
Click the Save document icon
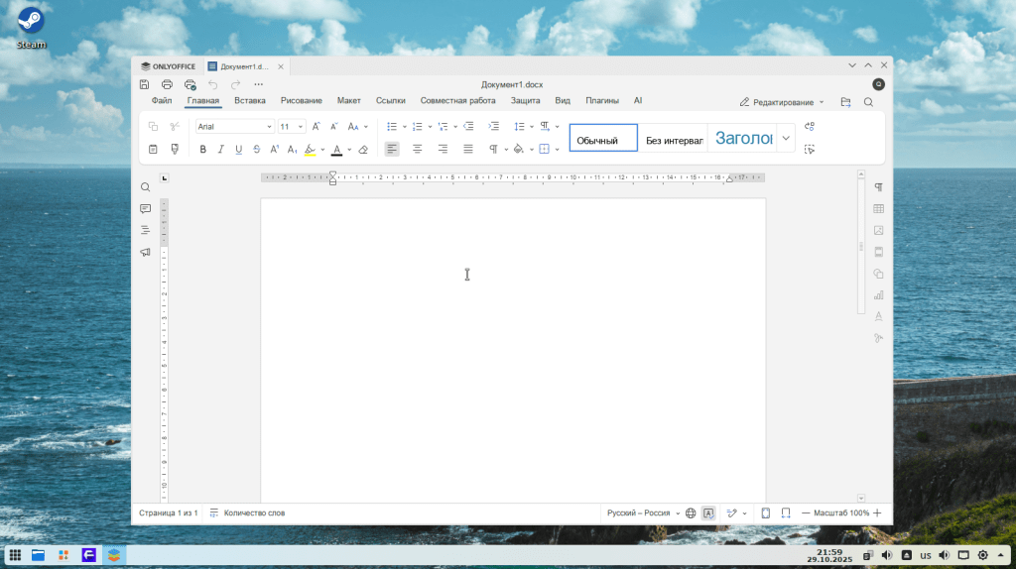pos(145,85)
